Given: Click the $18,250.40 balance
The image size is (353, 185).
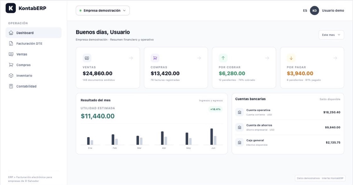Looking at the screenshot, I should [332, 112].
